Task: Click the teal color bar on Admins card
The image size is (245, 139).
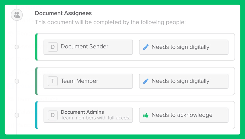Action: coord(36,115)
